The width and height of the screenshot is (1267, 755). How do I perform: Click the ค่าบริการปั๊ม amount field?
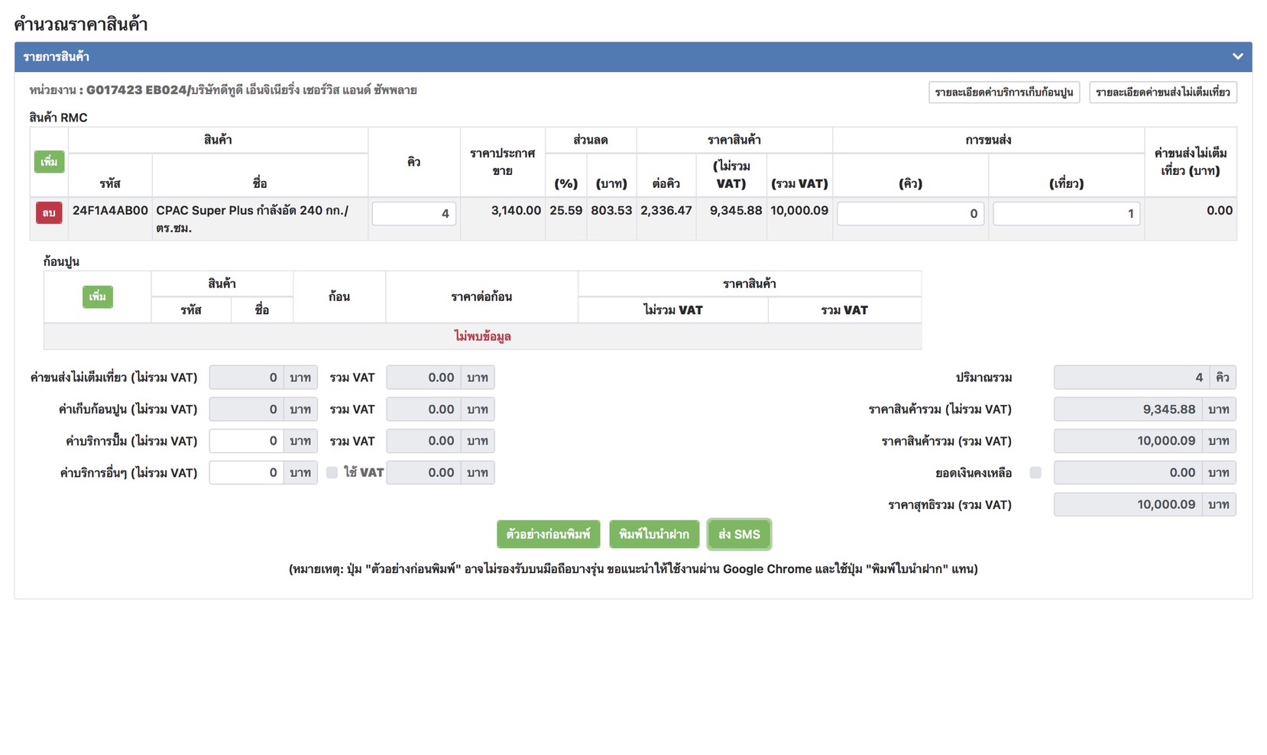click(x=246, y=441)
